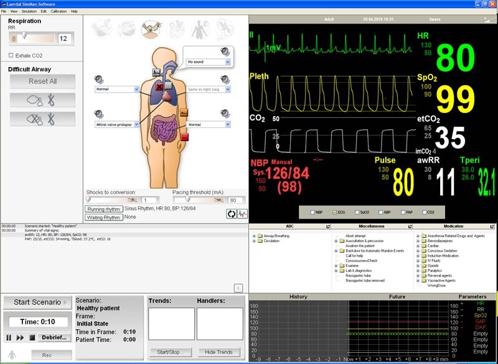This screenshot has width=498, height=364.
Task: Click the Reset All button
Action: 42,81
